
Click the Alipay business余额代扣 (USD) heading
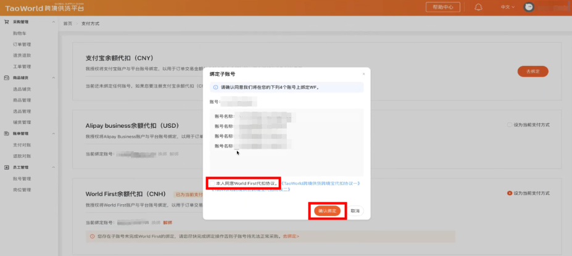133,126
